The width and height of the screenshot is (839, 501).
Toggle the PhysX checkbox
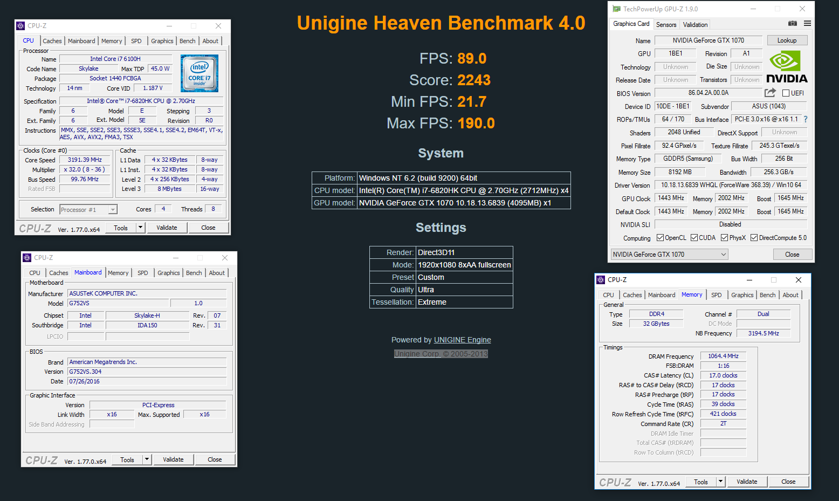[724, 238]
